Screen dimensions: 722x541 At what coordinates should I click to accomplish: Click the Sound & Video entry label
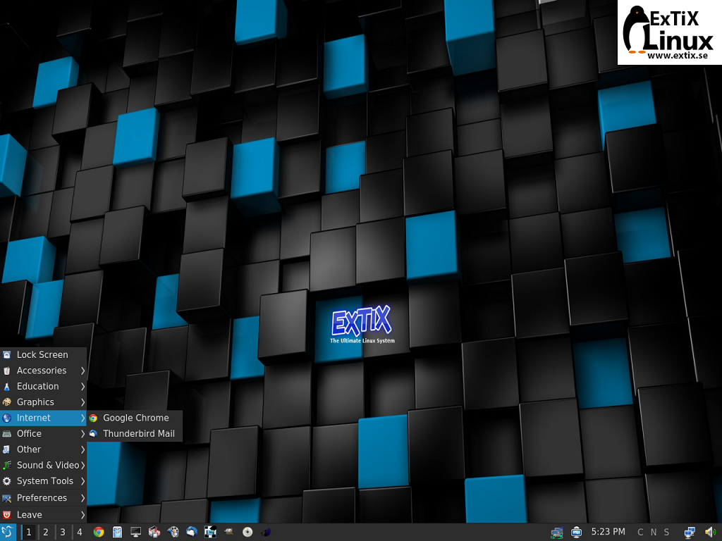point(49,465)
